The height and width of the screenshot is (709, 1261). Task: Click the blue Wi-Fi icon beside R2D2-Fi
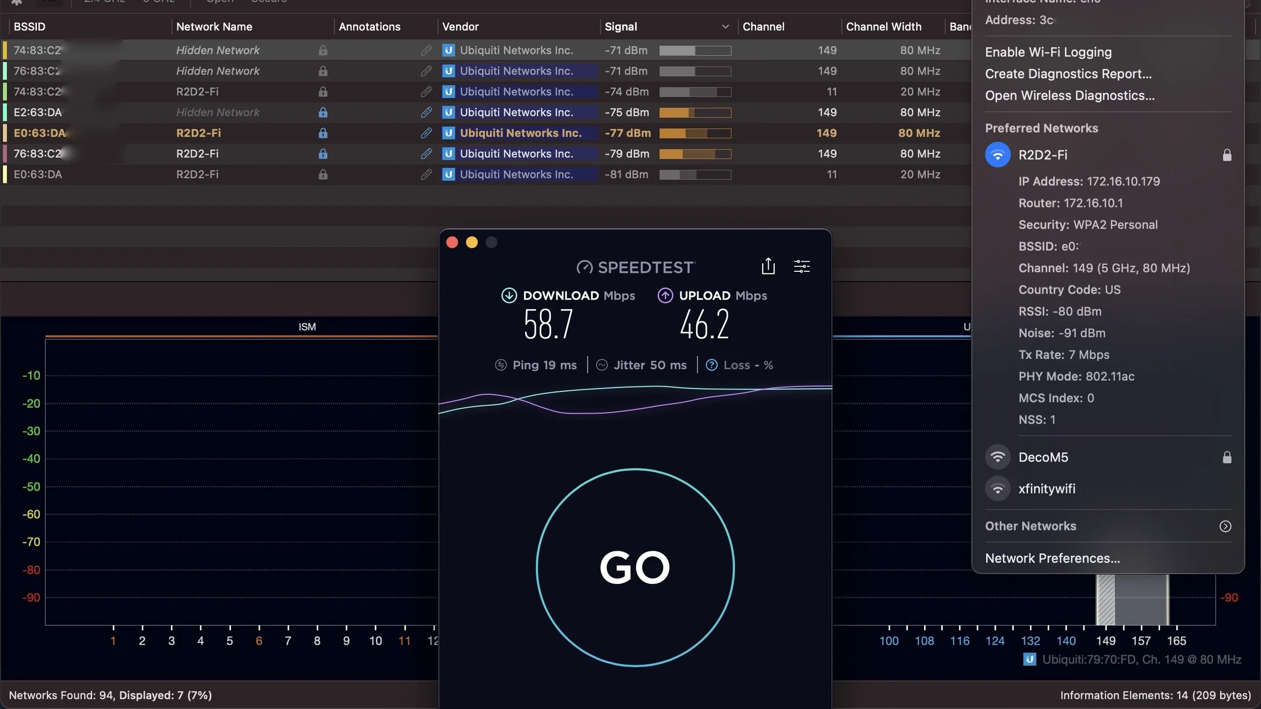coord(997,155)
